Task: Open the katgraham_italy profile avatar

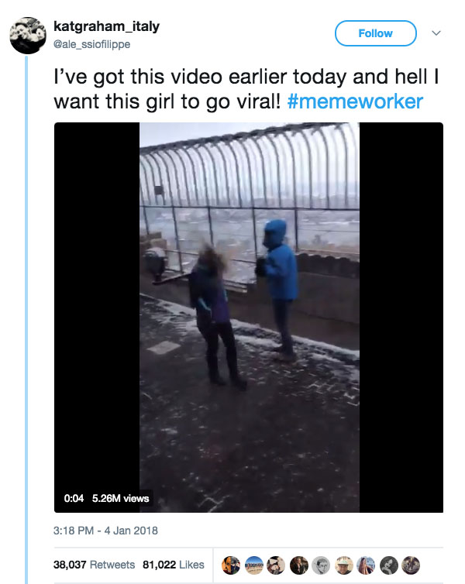Action: tap(28, 36)
